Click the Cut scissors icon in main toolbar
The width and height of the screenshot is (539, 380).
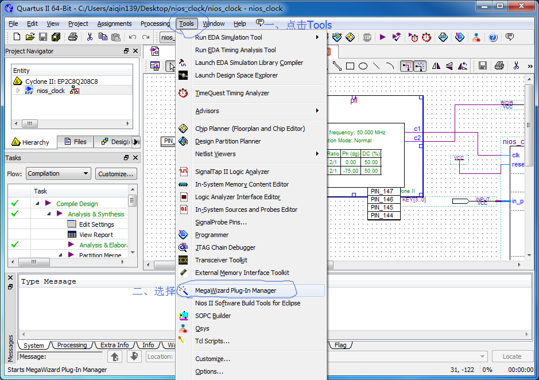click(x=90, y=37)
